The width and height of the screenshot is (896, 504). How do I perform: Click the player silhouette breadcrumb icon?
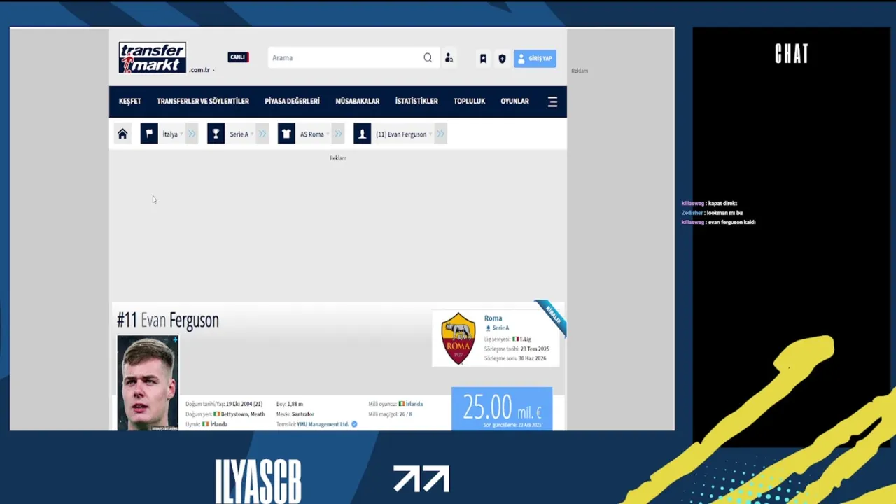362,134
